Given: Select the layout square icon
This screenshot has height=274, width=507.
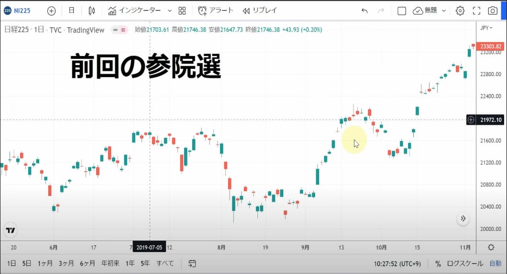Looking at the screenshot, I should (x=402, y=11).
